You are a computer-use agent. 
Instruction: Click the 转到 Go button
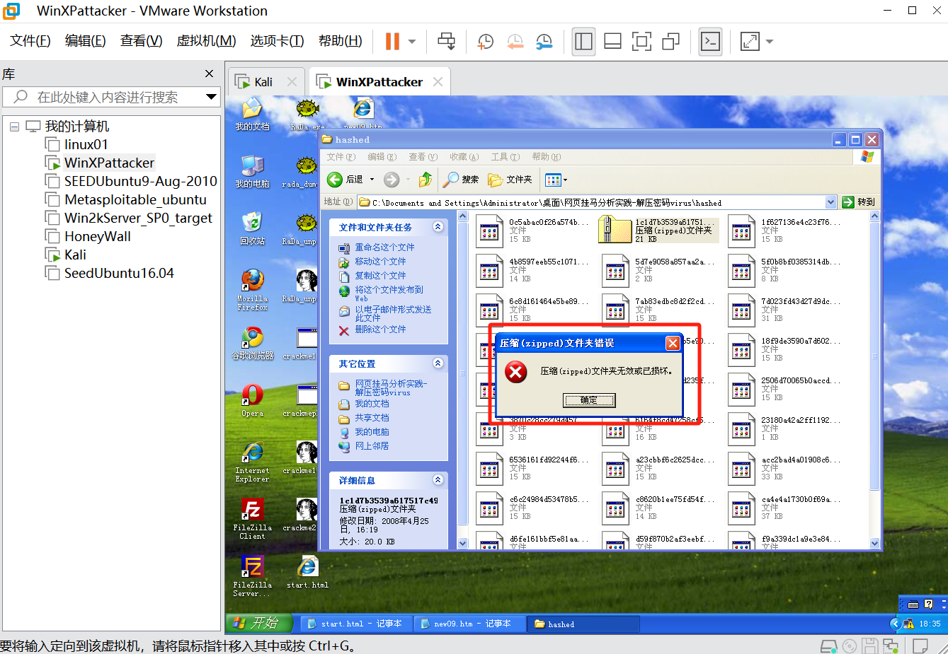click(x=859, y=202)
